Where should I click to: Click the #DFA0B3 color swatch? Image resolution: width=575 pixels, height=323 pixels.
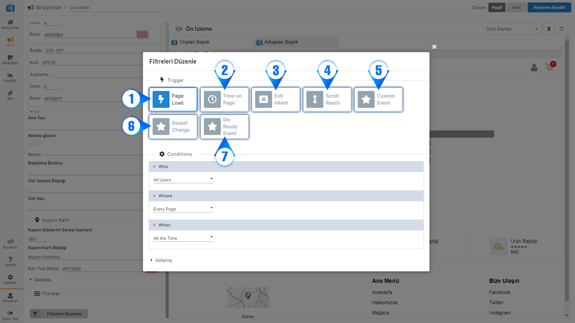142,35
